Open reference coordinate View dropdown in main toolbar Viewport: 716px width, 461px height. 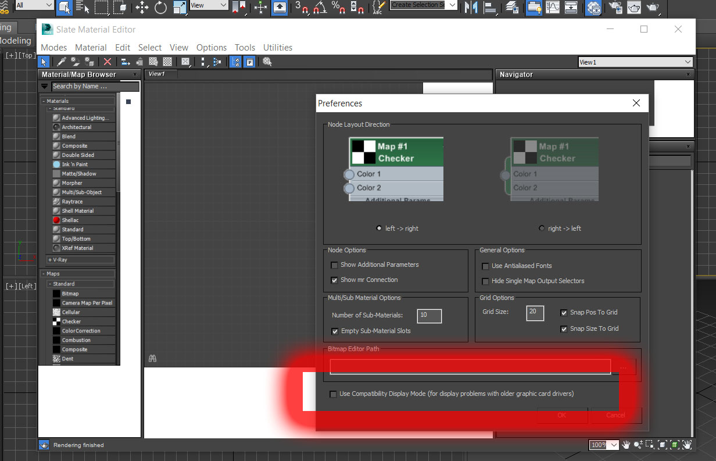(x=209, y=5)
